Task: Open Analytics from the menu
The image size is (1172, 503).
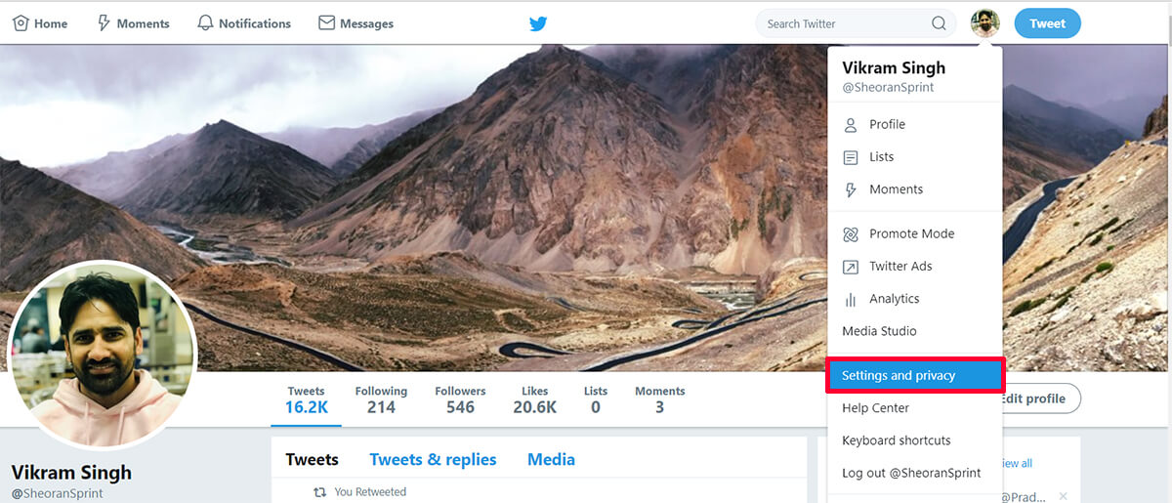Action: [x=914, y=299]
